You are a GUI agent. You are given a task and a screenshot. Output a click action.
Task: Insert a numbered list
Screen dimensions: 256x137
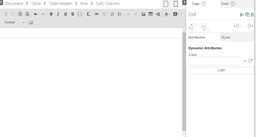(x=112, y=14)
